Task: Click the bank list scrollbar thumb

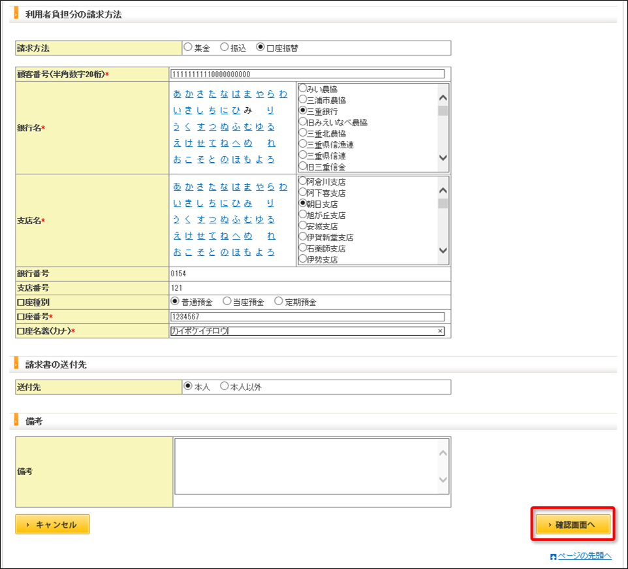Action: 443,110
